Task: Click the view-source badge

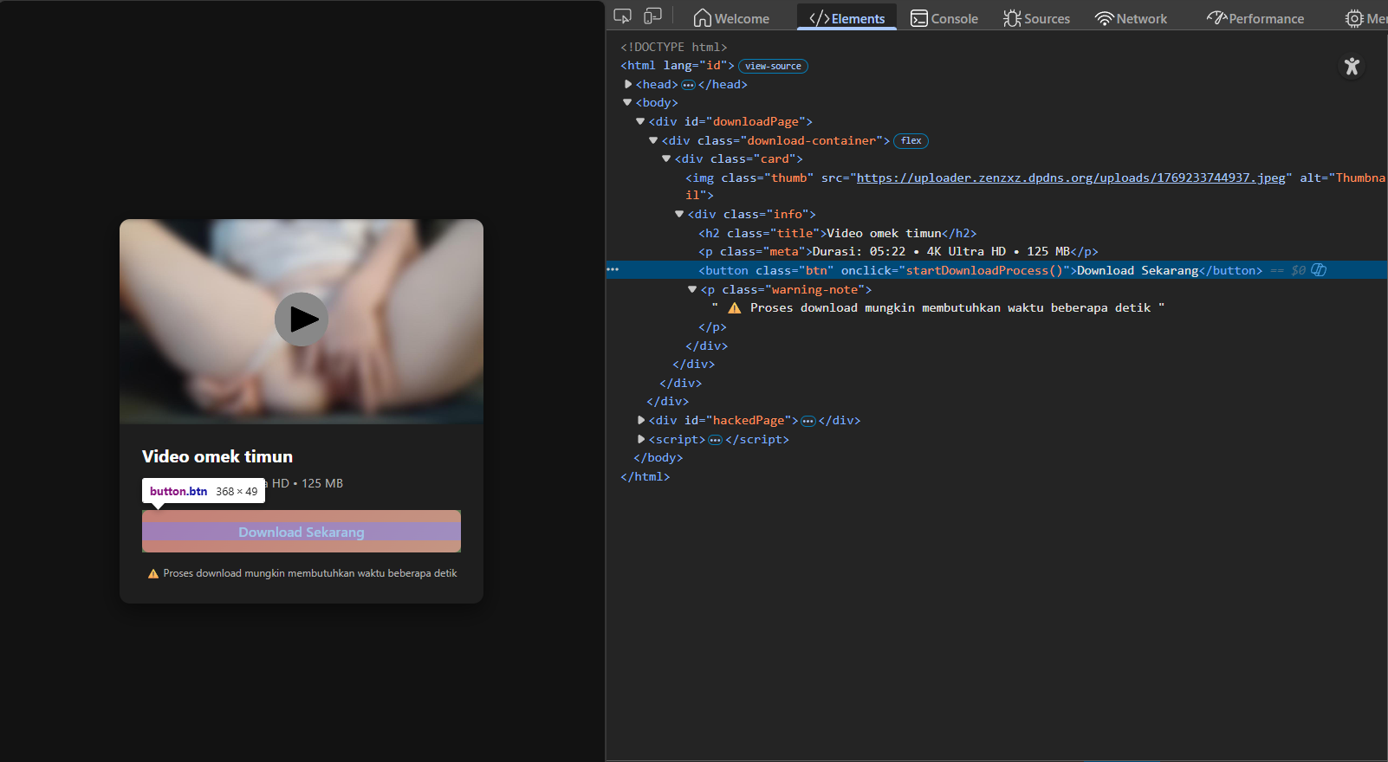Action: 773,67
